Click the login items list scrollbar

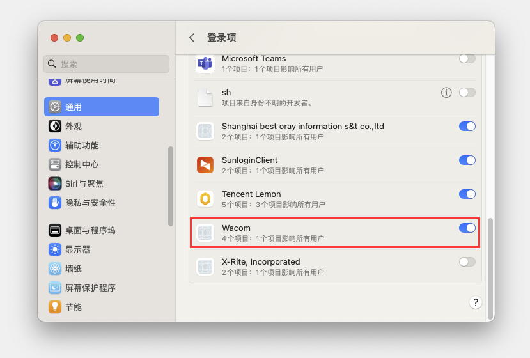pyautogui.click(x=490, y=268)
